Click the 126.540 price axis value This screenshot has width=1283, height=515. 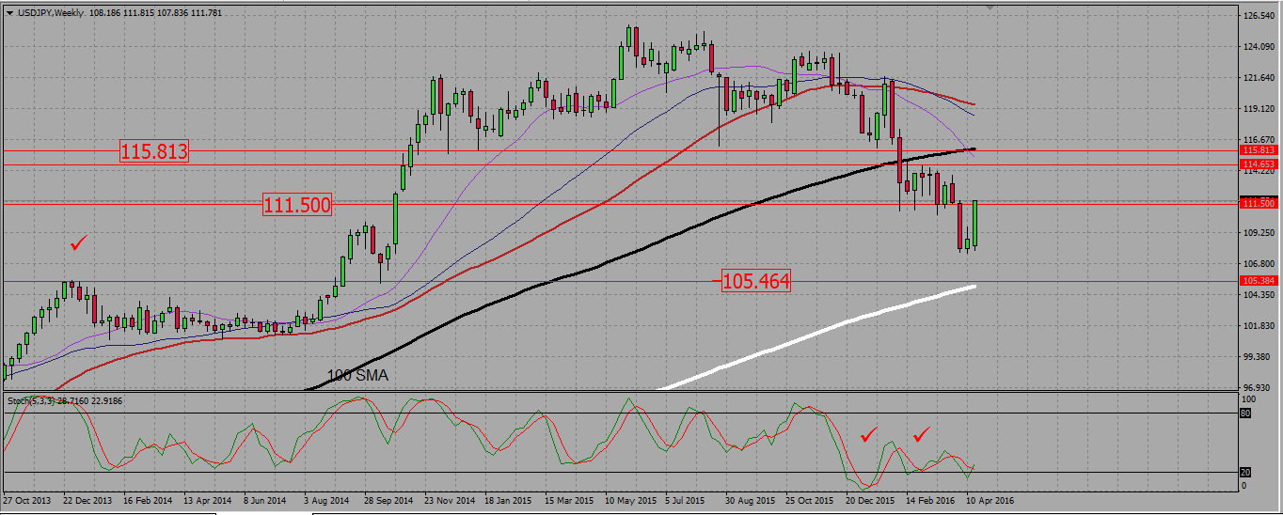coord(1259,16)
